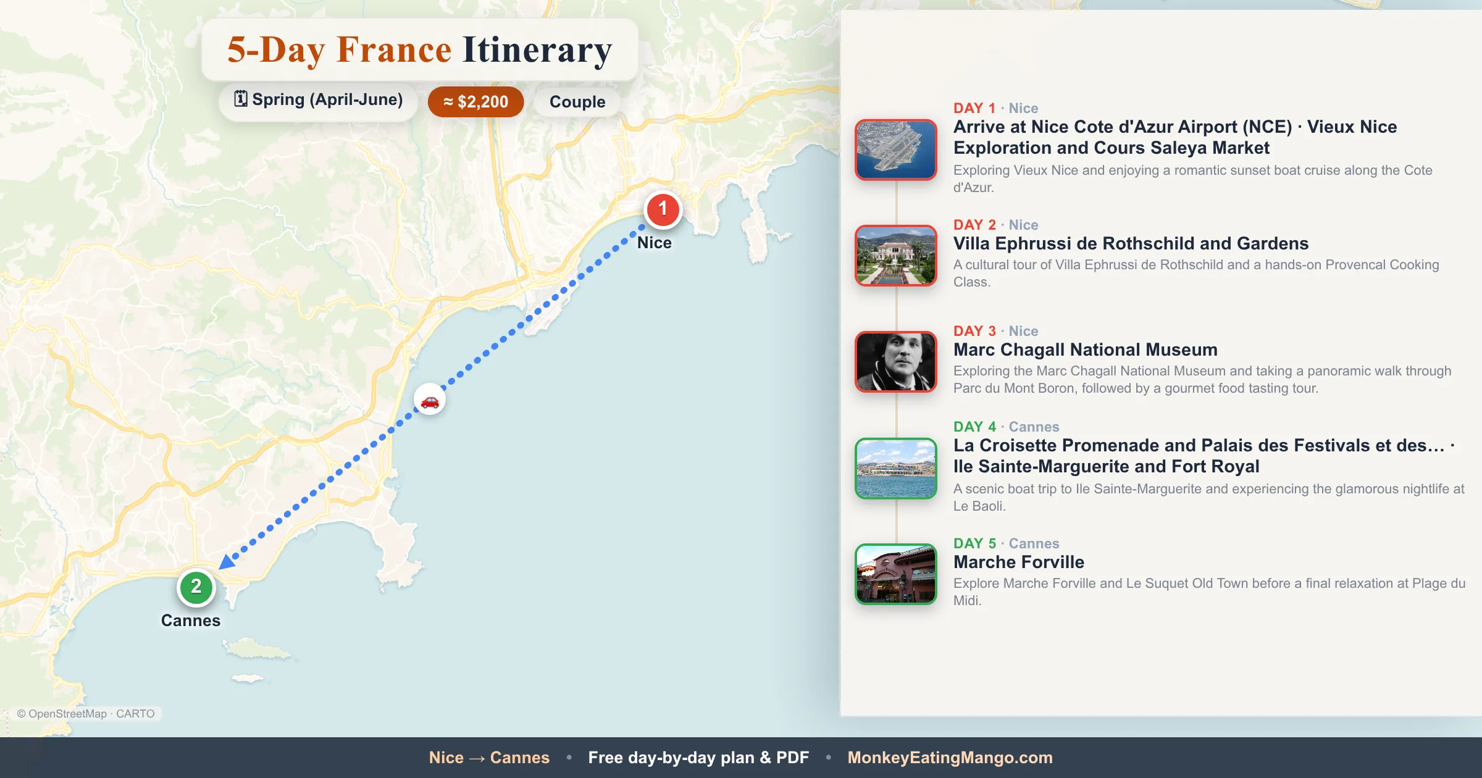Open the Villa Ephrussi de Rothschild thumbnail
Screen dimensions: 1482x778
tap(896, 256)
